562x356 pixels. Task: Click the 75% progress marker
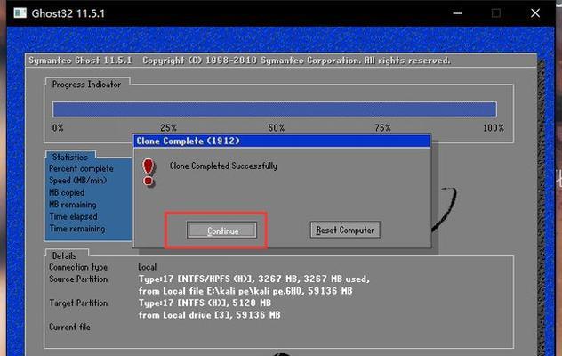tap(382, 128)
